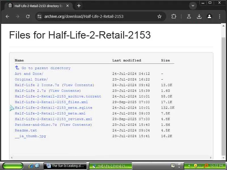The height and width of the screenshot is (170, 227).
Task: Click the parent directory up-arrow icon
Action: tap(17, 67)
